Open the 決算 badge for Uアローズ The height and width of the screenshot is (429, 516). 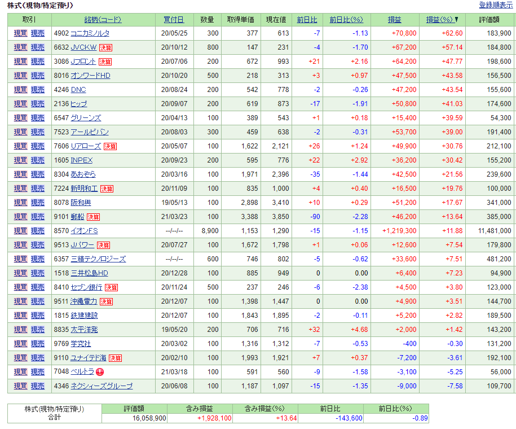pyautogui.click(x=110, y=147)
